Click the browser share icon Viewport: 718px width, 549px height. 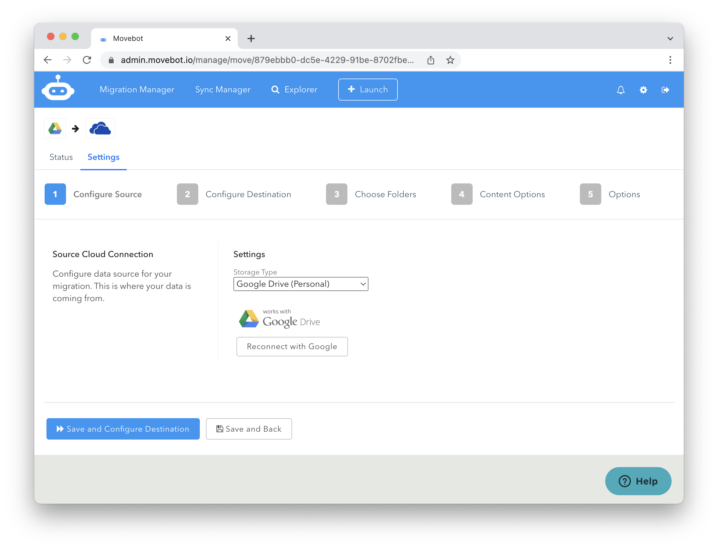[x=430, y=60]
